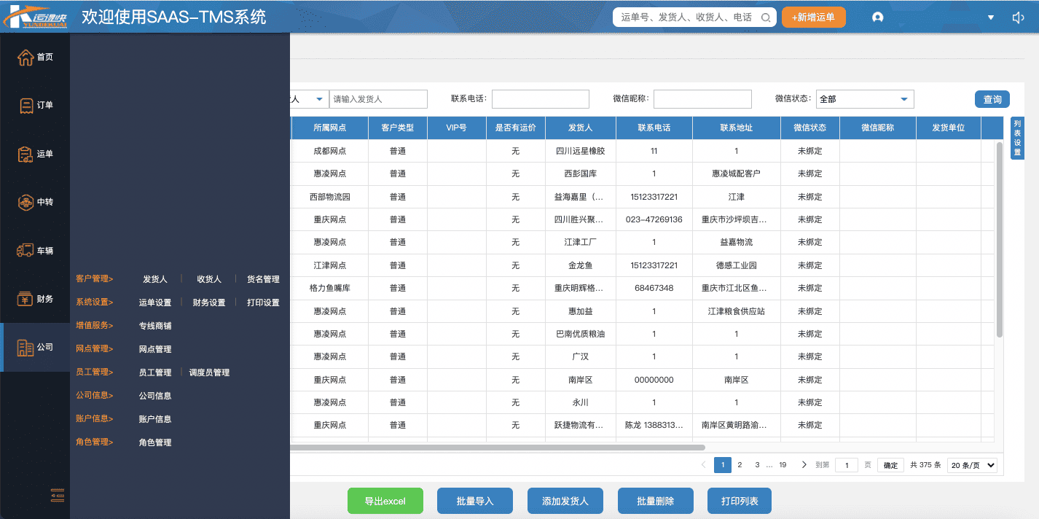Select the 运单 waybill sidebar icon
The width and height of the screenshot is (1039, 519).
point(26,155)
